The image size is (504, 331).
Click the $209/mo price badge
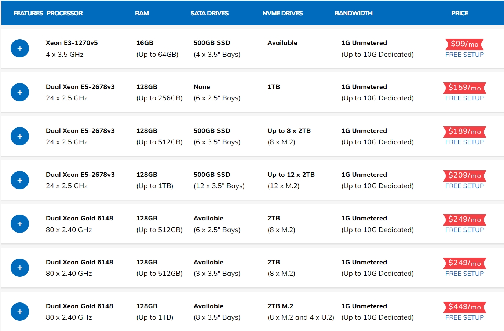(464, 175)
